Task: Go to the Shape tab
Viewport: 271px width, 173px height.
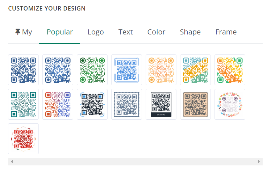Action: pyautogui.click(x=190, y=32)
